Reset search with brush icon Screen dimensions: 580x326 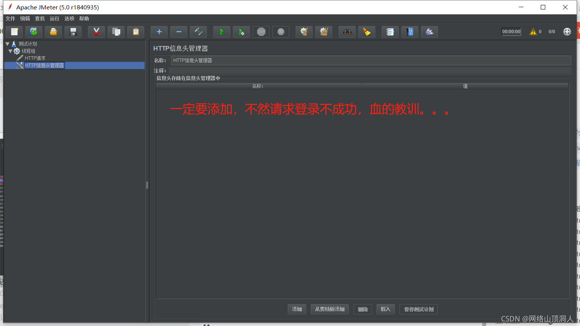click(x=367, y=32)
